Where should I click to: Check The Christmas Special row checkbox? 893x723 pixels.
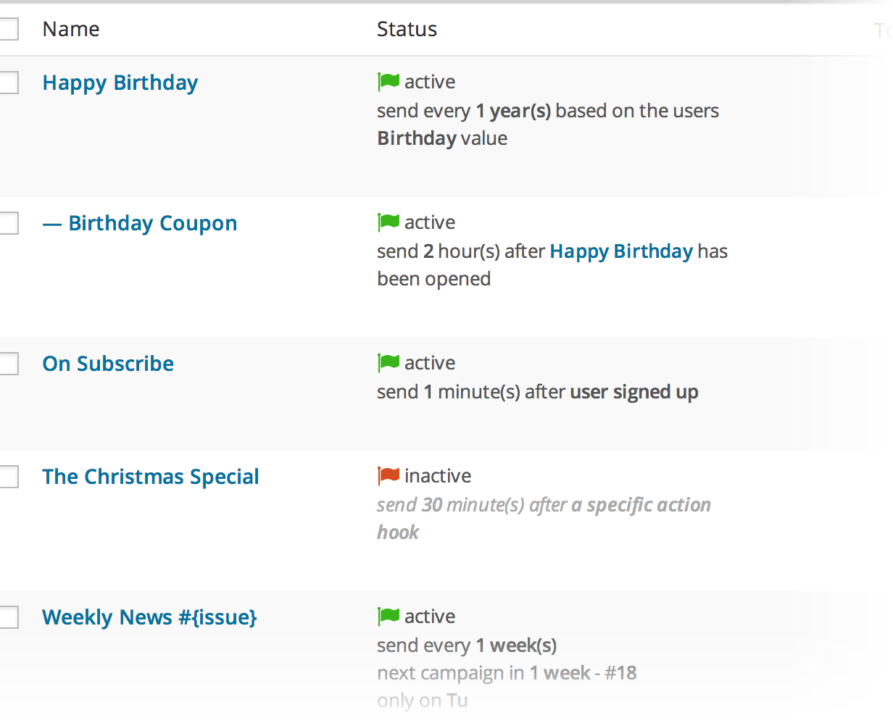coord(7,477)
